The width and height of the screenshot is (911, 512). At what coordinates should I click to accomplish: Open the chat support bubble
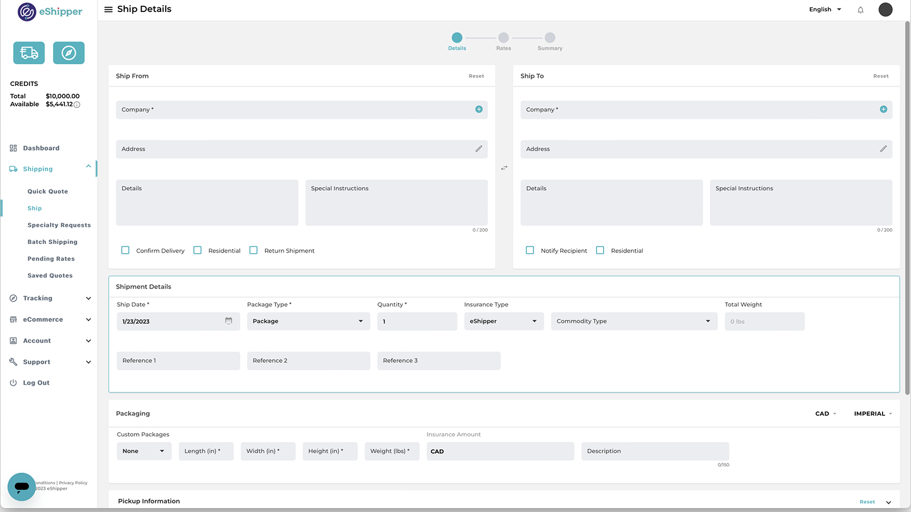pyautogui.click(x=22, y=486)
